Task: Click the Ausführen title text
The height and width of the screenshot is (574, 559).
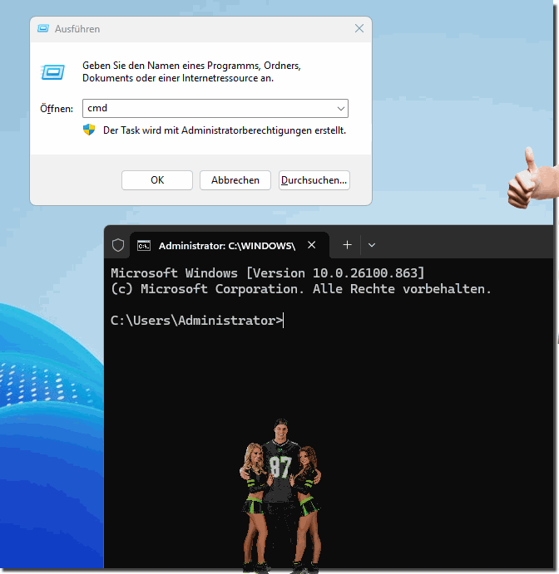Action: pos(77,29)
